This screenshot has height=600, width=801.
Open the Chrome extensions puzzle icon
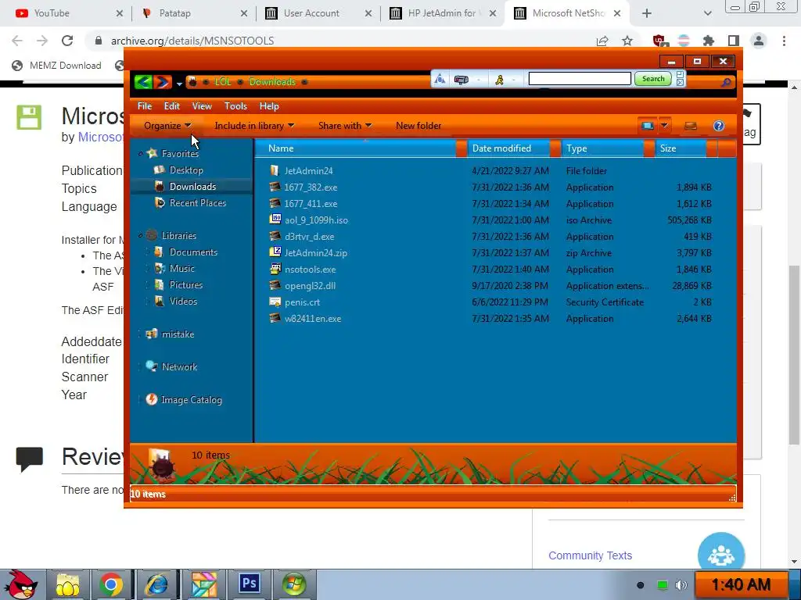(x=709, y=41)
